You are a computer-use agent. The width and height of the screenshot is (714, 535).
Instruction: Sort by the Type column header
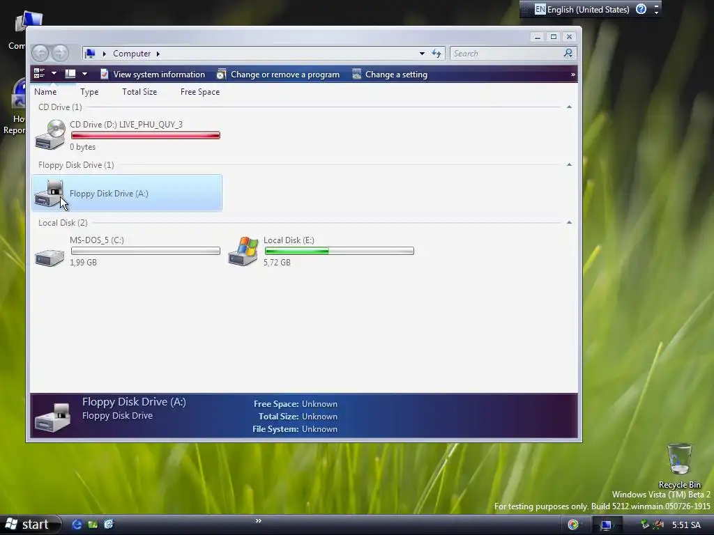click(89, 92)
